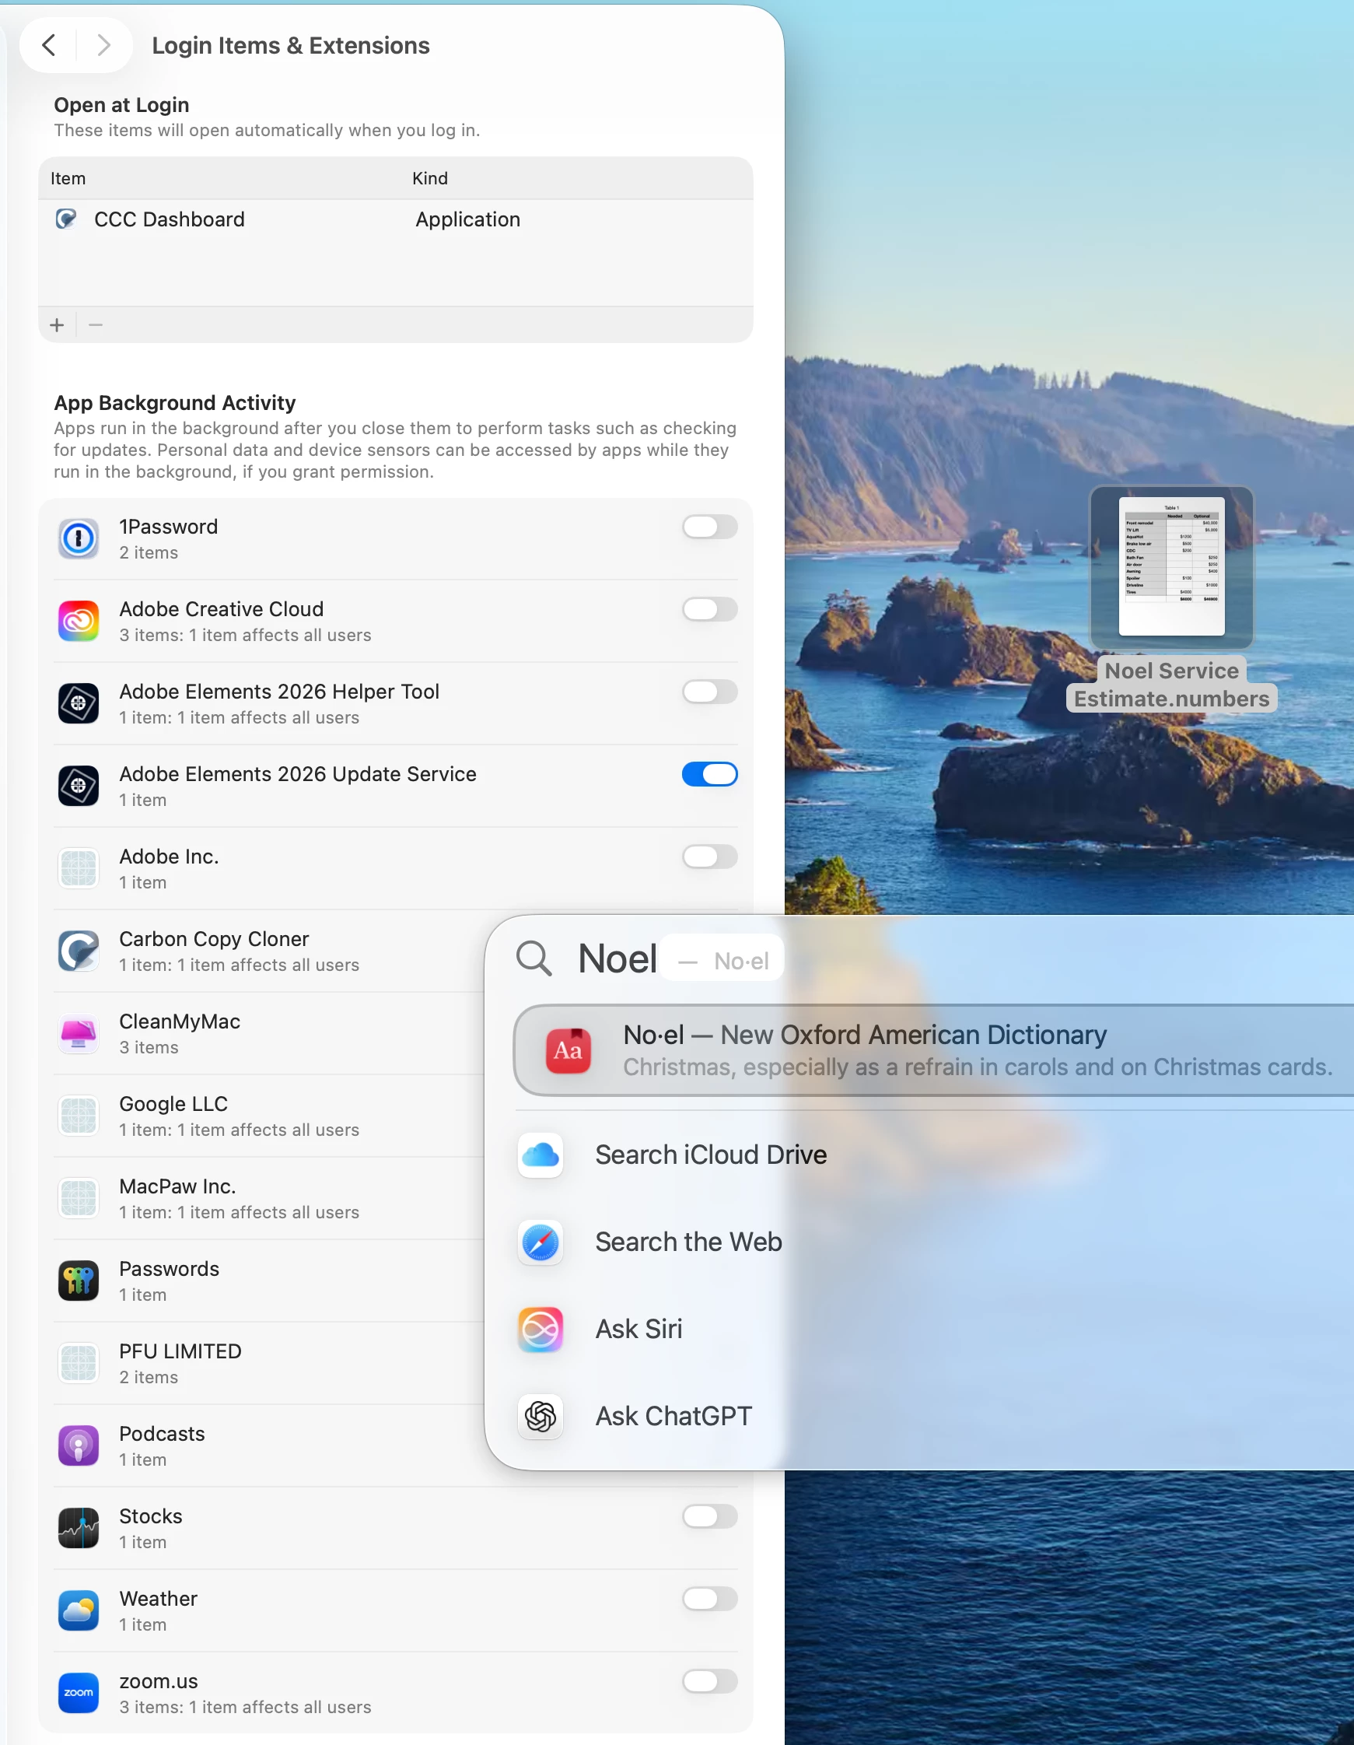Image resolution: width=1354 pixels, height=1745 pixels.
Task: Click the PFU LIMITED row label
Action: tap(180, 1351)
